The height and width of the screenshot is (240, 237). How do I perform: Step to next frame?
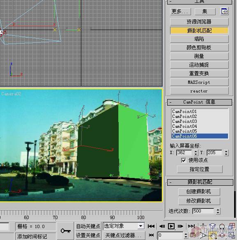pos(180,226)
